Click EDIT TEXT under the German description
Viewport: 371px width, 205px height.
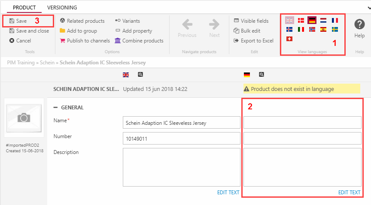tap(349, 193)
